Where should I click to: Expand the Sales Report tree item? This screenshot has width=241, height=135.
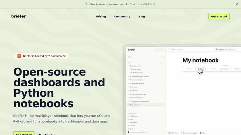click(x=130, y=69)
